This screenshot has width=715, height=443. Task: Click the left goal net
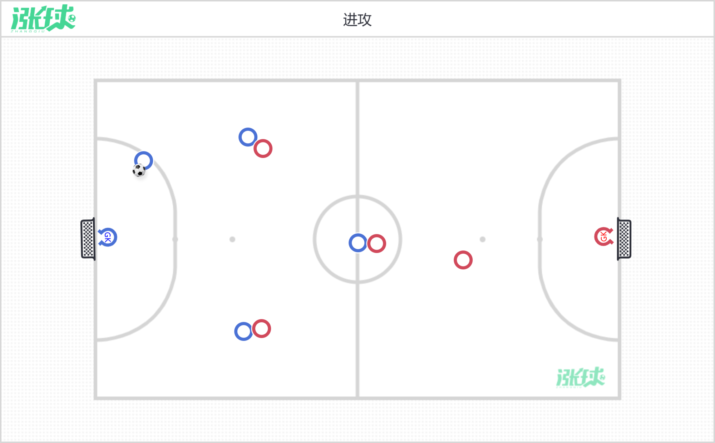tap(88, 239)
